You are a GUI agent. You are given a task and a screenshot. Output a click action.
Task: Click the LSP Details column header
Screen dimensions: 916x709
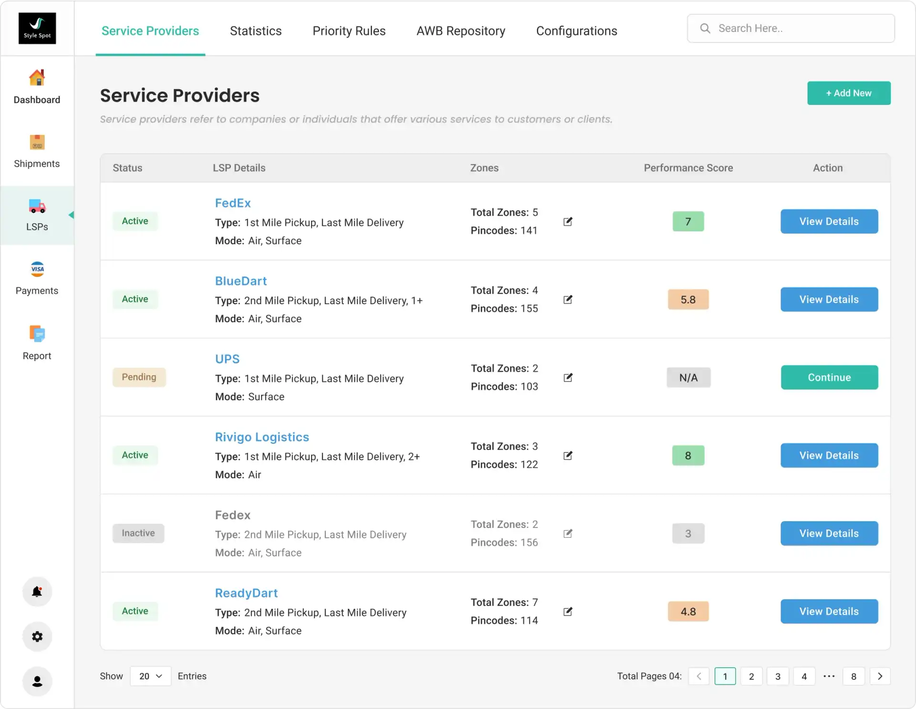click(239, 168)
